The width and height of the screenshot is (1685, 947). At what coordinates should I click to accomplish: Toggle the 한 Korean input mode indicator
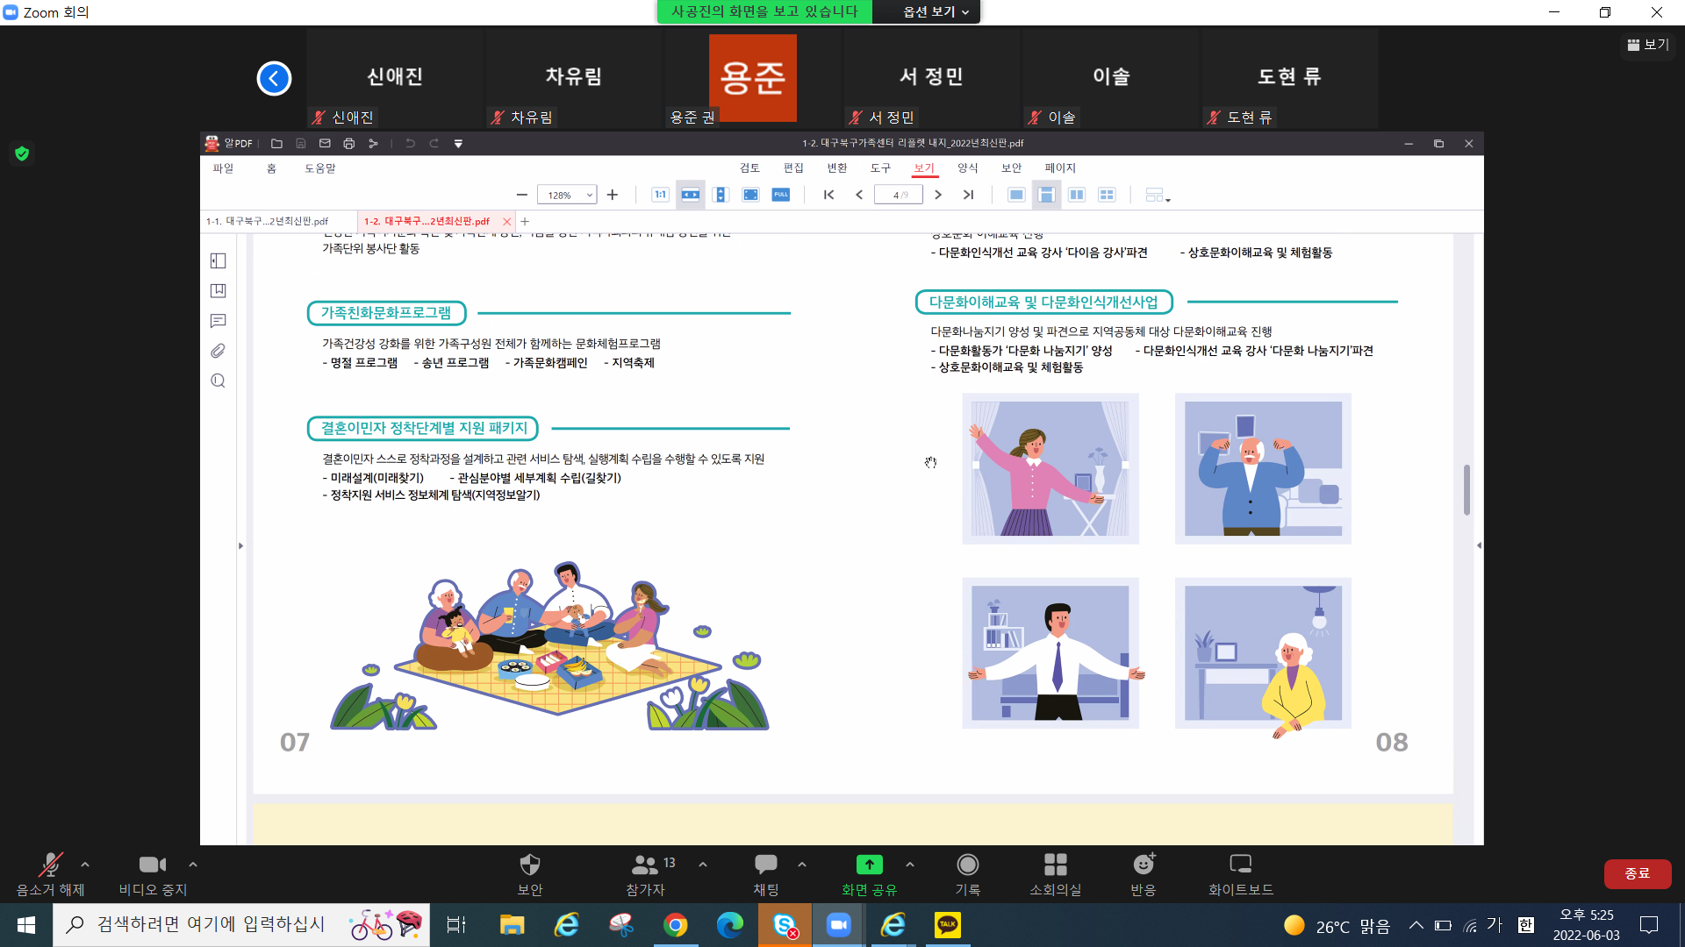tap(1525, 925)
